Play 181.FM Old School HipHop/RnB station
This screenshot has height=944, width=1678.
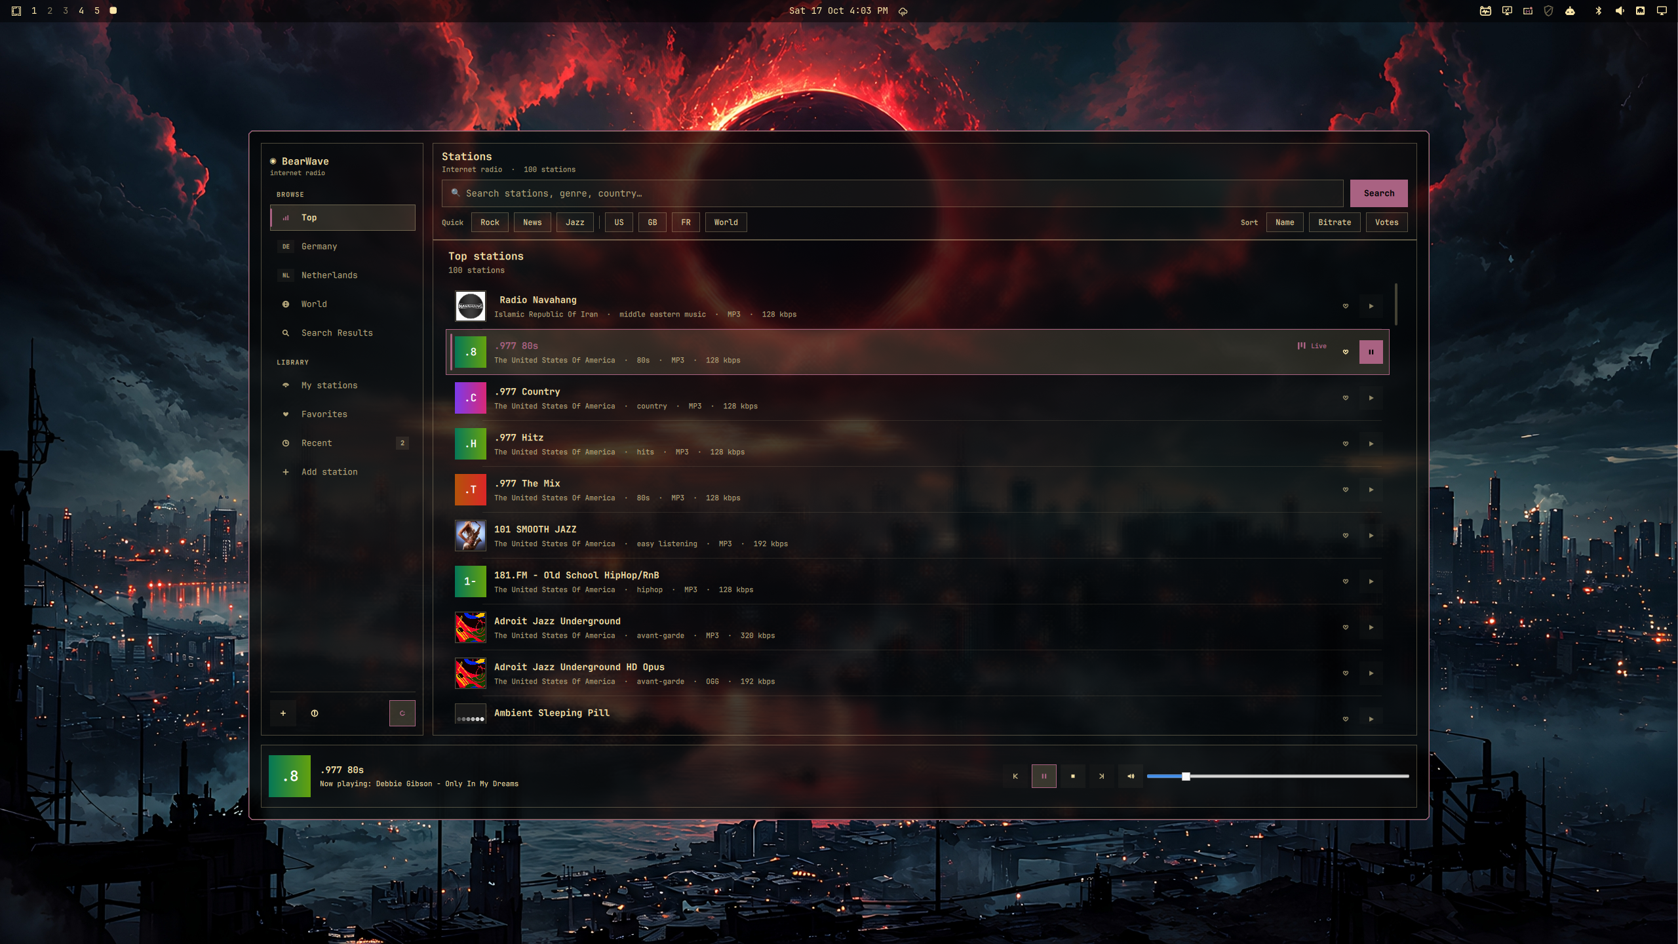pyautogui.click(x=1371, y=581)
